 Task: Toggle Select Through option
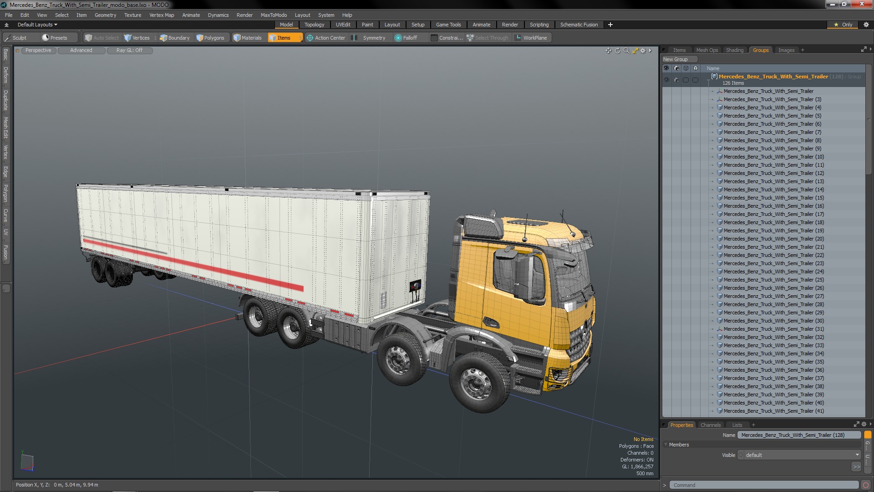[x=488, y=38]
